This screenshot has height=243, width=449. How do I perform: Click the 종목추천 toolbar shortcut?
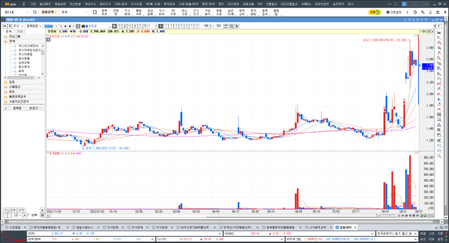pos(103,12)
